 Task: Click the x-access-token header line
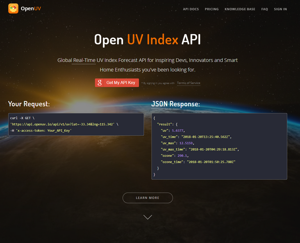click(41, 131)
